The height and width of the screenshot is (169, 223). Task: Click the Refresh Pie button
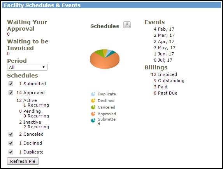click(x=23, y=161)
